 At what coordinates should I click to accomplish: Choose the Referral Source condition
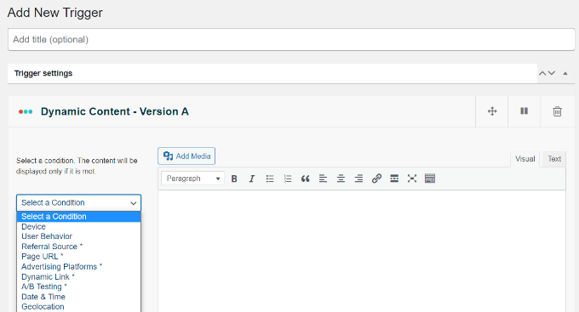[78, 247]
